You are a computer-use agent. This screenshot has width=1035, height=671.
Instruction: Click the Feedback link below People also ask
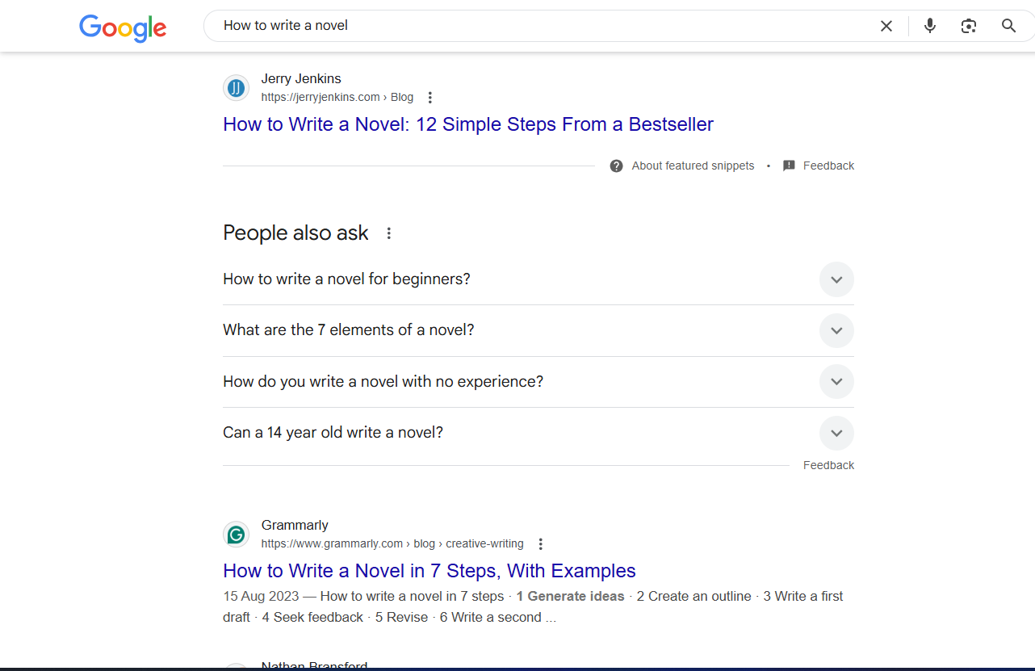[828, 464]
